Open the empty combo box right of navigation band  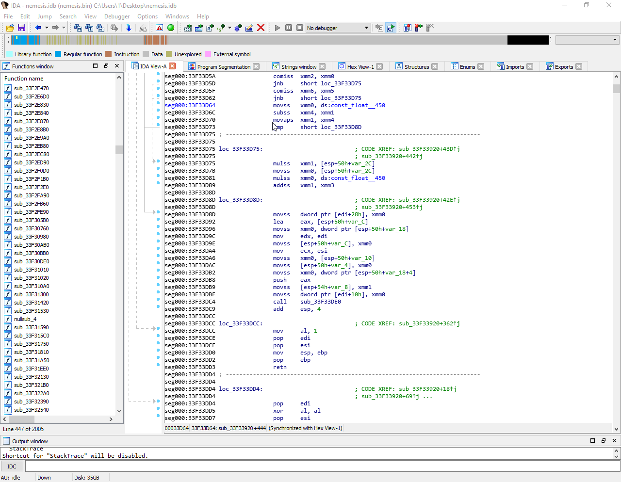pos(587,40)
